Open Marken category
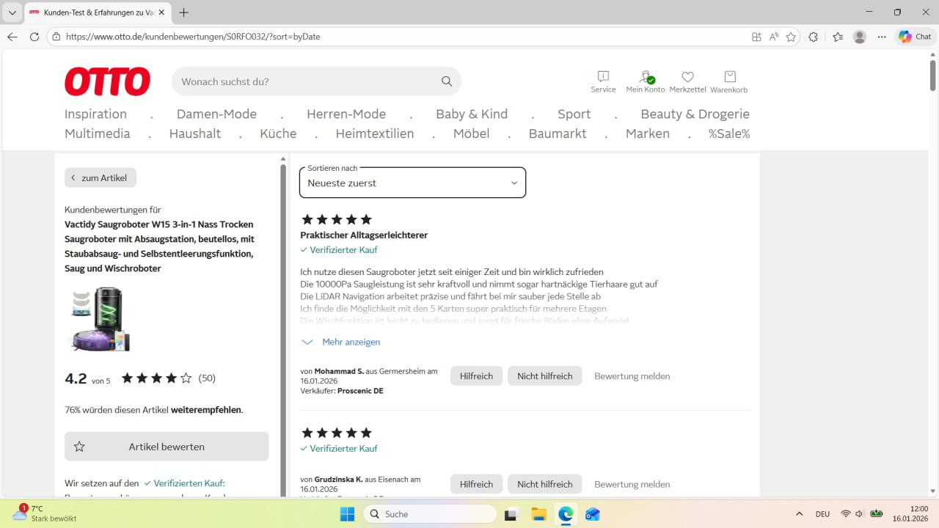939x528 pixels. click(648, 133)
